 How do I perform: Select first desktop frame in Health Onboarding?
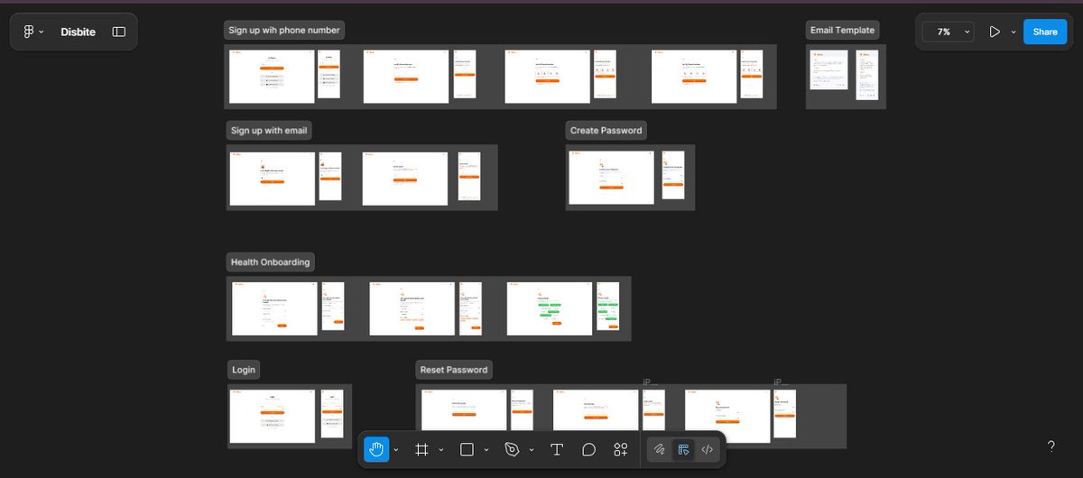[274, 308]
